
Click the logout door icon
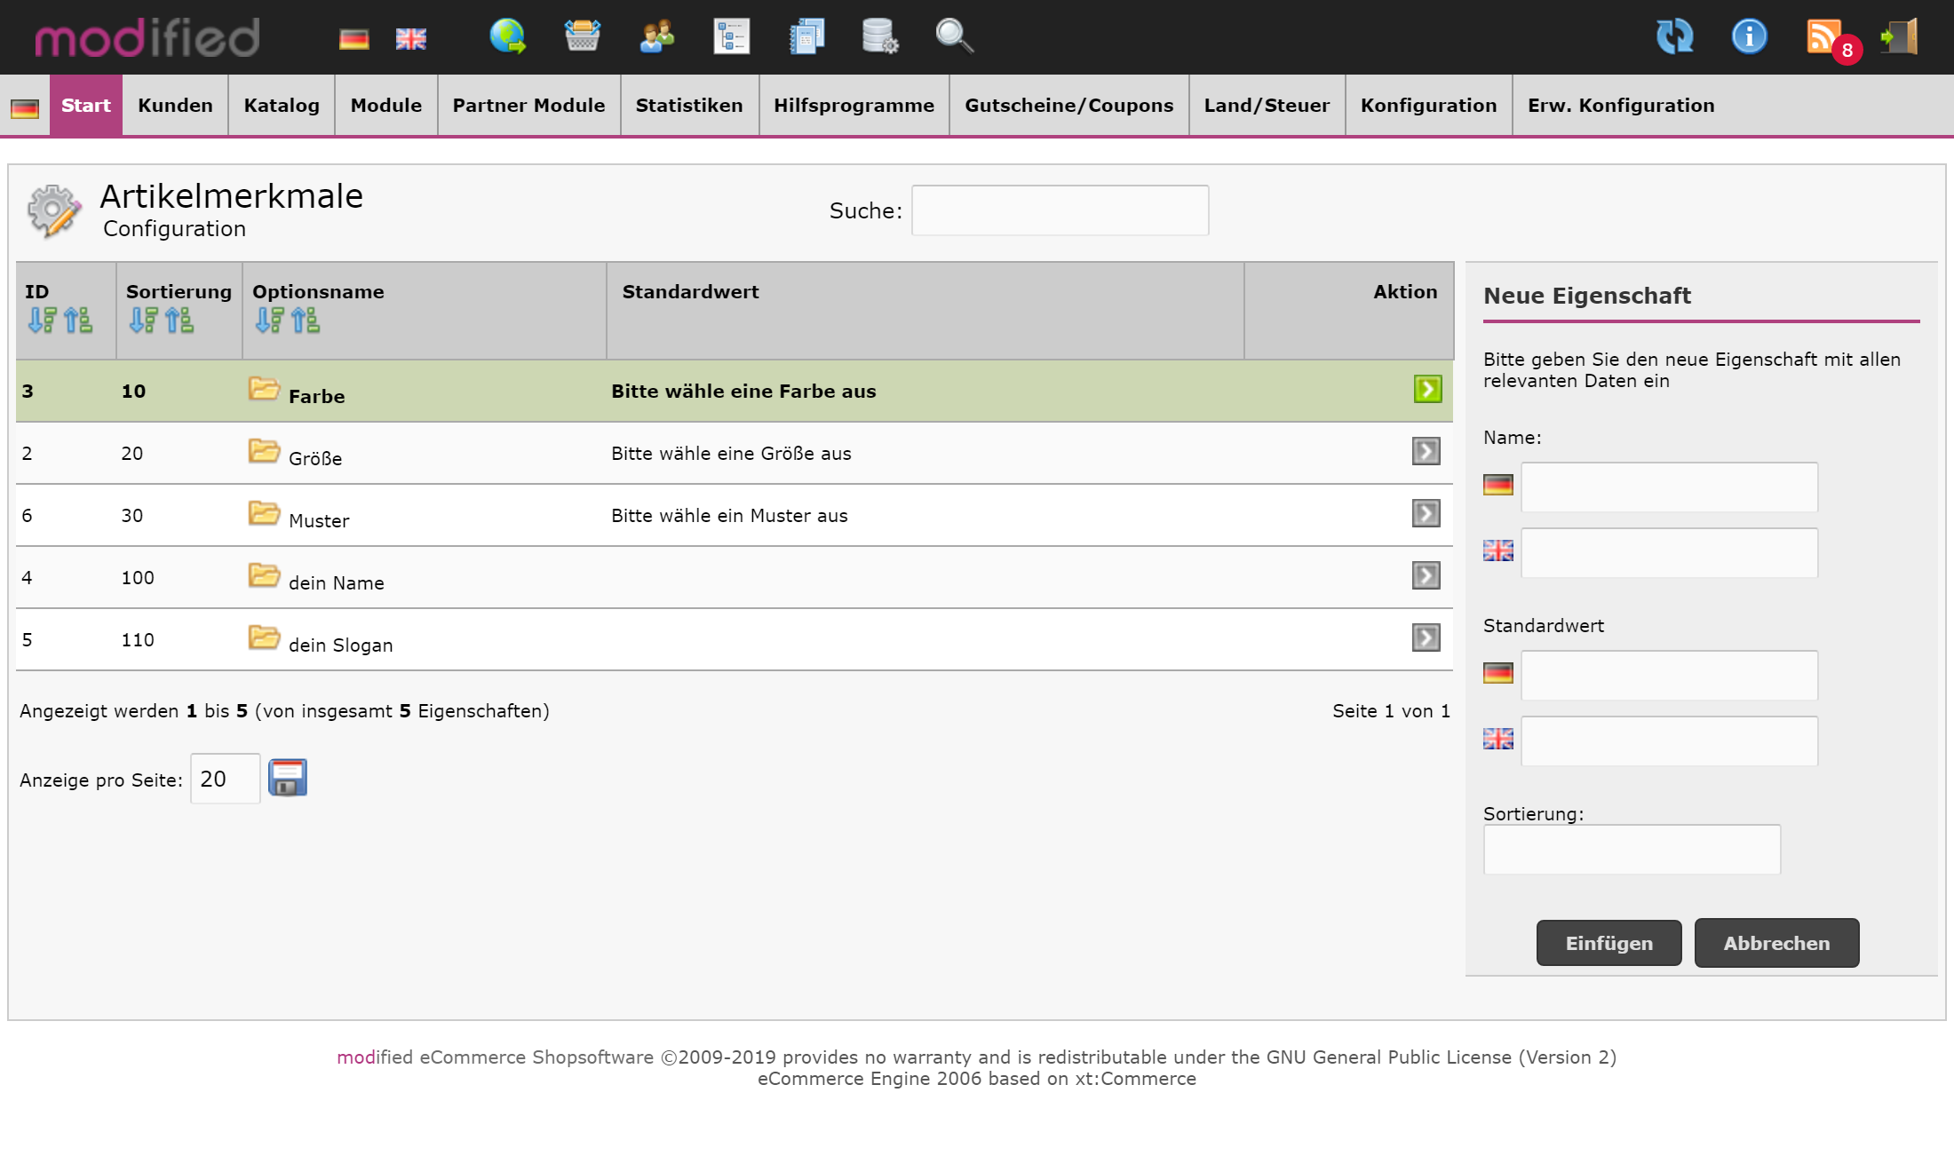pos(1899,37)
